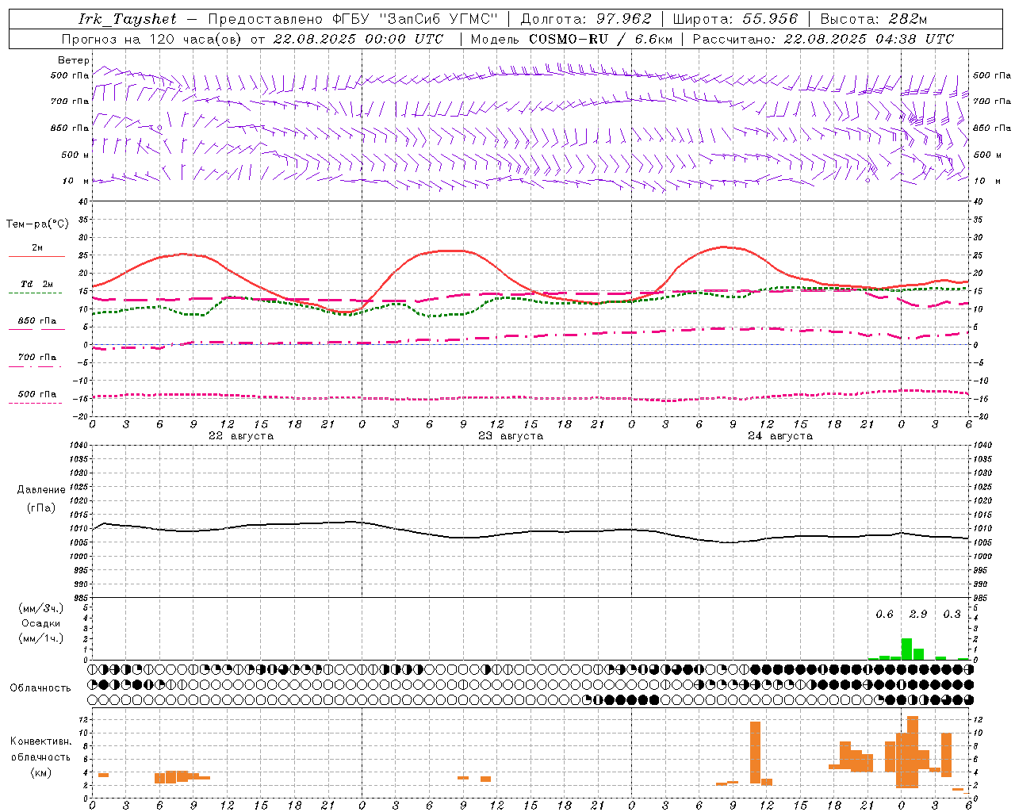The width and height of the screenshot is (1015, 812).
Task: Click the station name Irk_Tayshet
Action: tap(128, 19)
